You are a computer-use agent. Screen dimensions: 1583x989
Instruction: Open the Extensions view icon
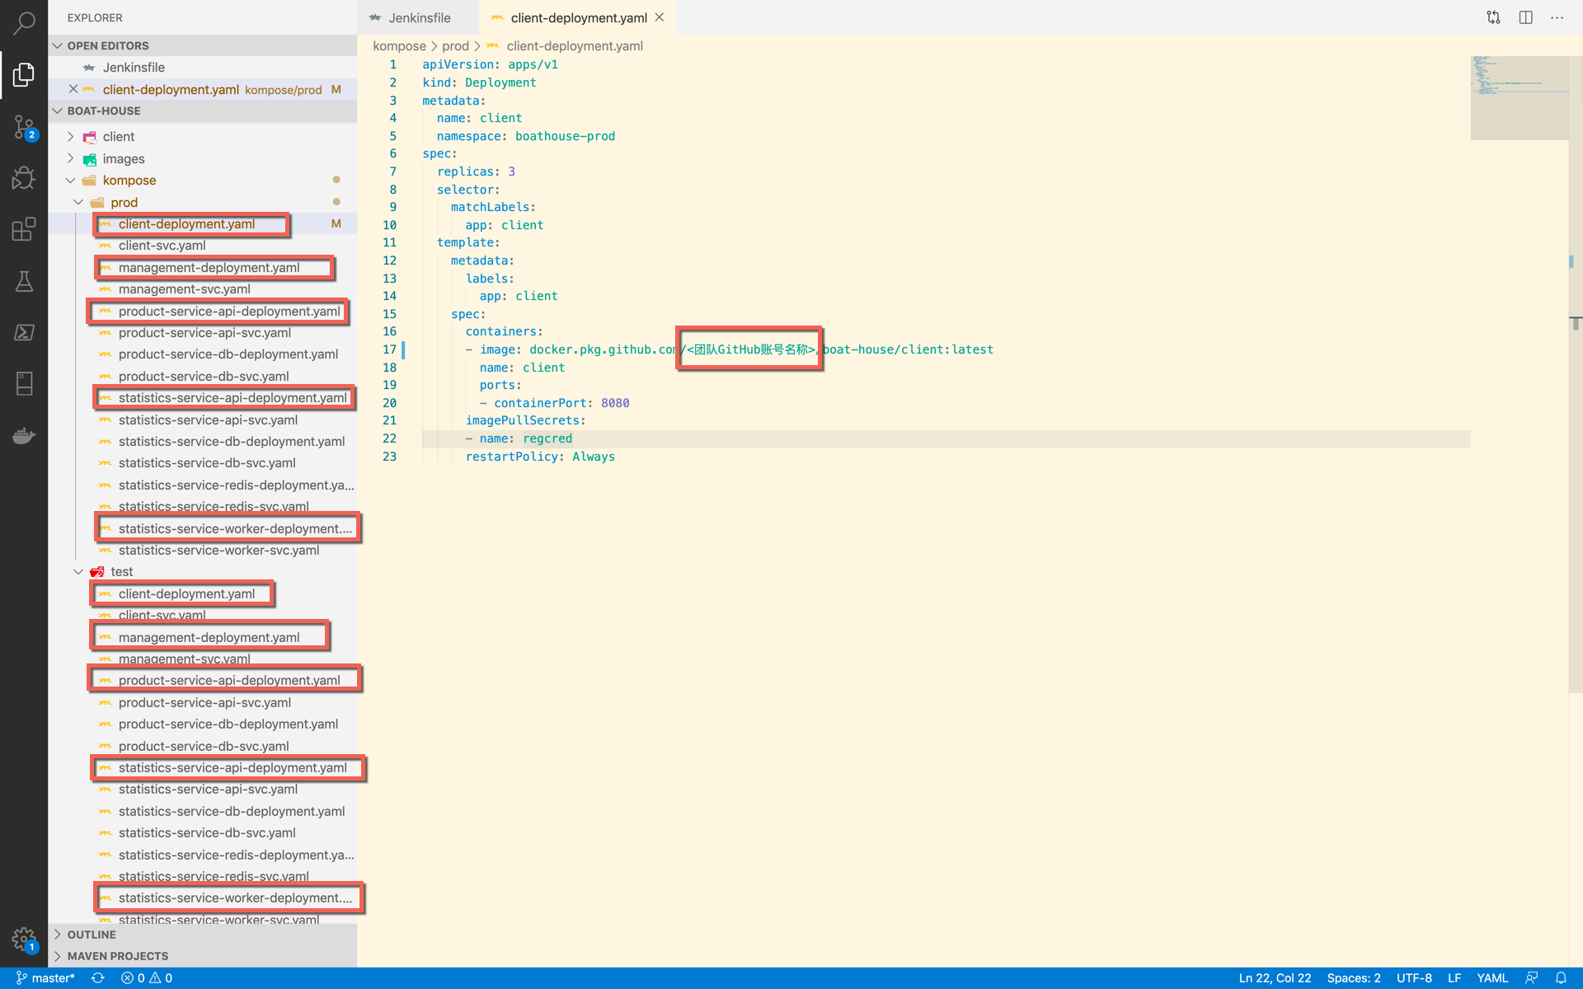[24, 229]
